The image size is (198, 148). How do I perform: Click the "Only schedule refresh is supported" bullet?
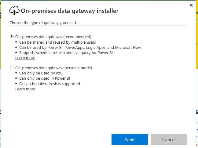(50, 84)
